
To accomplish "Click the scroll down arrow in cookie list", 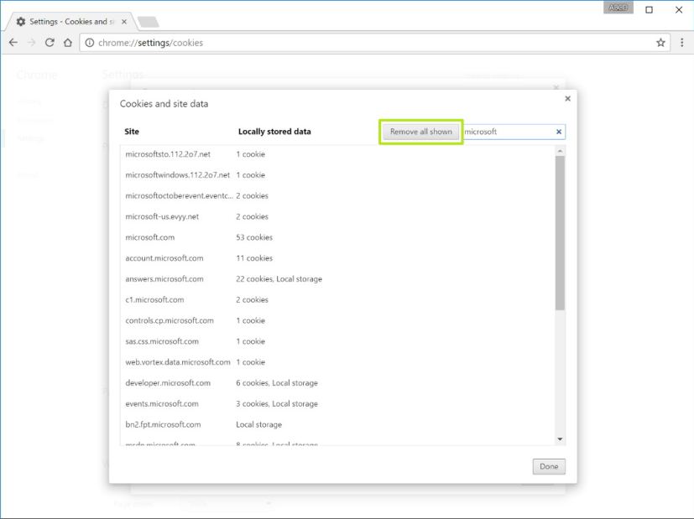I will [x=560, y=439].
